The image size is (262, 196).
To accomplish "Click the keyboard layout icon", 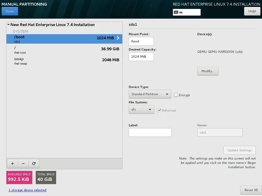I will tap(176, 12).
